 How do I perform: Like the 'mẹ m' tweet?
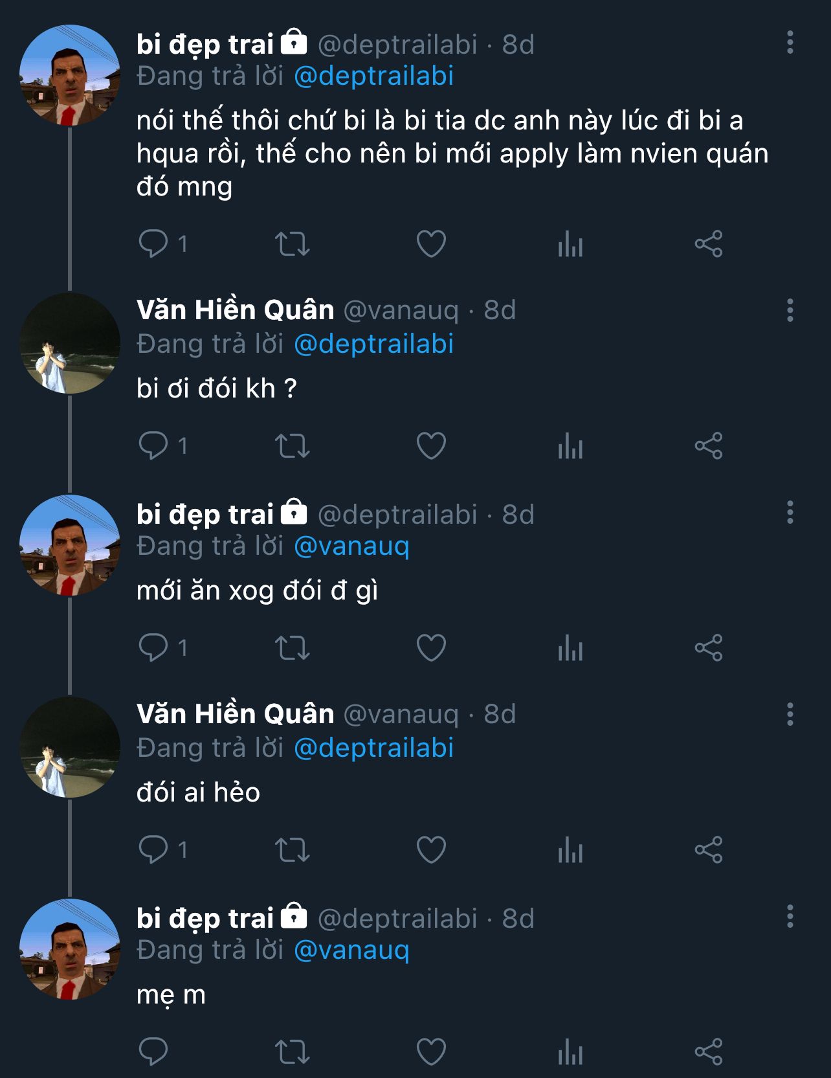431,1052
